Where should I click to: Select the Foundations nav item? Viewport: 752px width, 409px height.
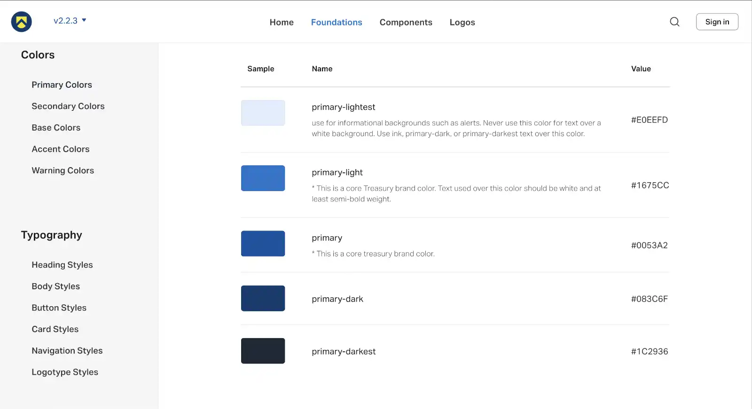(337, 22)
